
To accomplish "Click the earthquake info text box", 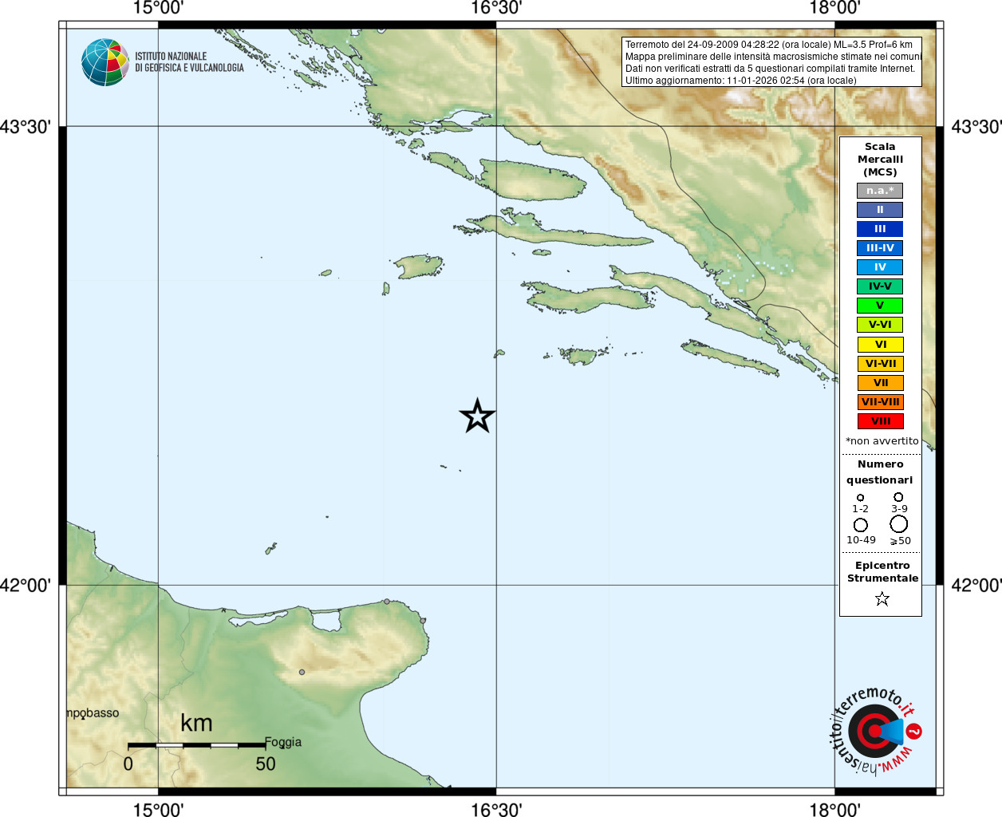I will pos(771,62).
